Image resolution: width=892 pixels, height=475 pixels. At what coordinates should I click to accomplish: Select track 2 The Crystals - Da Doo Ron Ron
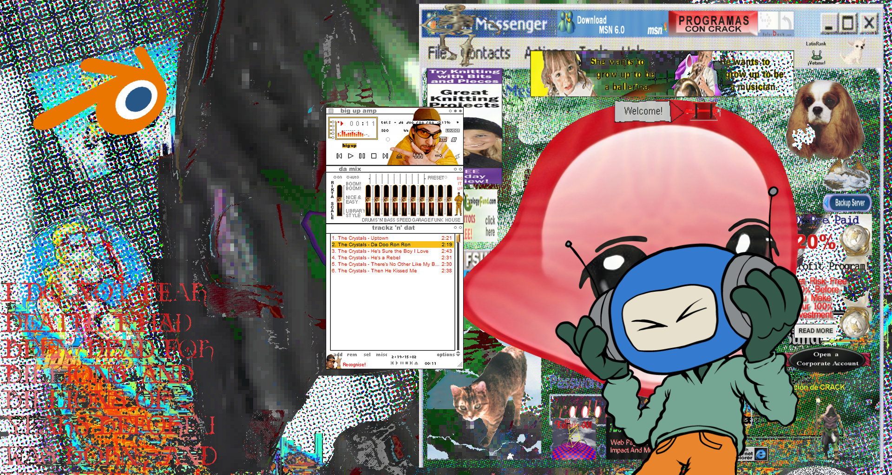[392, 244]
